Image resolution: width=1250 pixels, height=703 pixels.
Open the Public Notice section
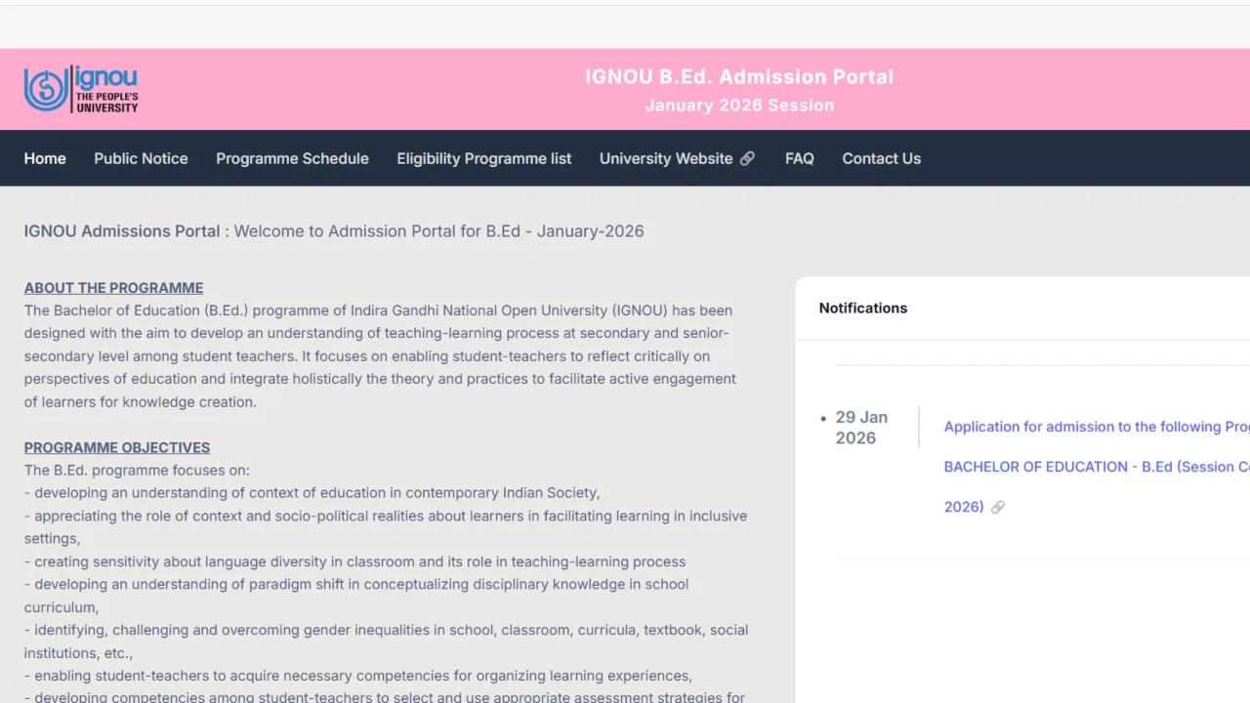click(x=141, y=158)
